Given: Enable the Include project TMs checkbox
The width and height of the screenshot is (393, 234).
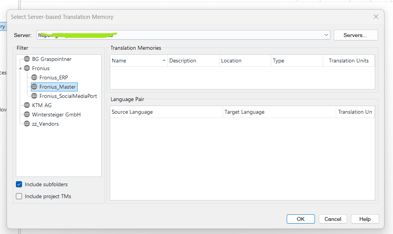Looking at the screenshot, I should tap(19, 196).
